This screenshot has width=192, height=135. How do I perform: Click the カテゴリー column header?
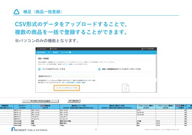22,107
